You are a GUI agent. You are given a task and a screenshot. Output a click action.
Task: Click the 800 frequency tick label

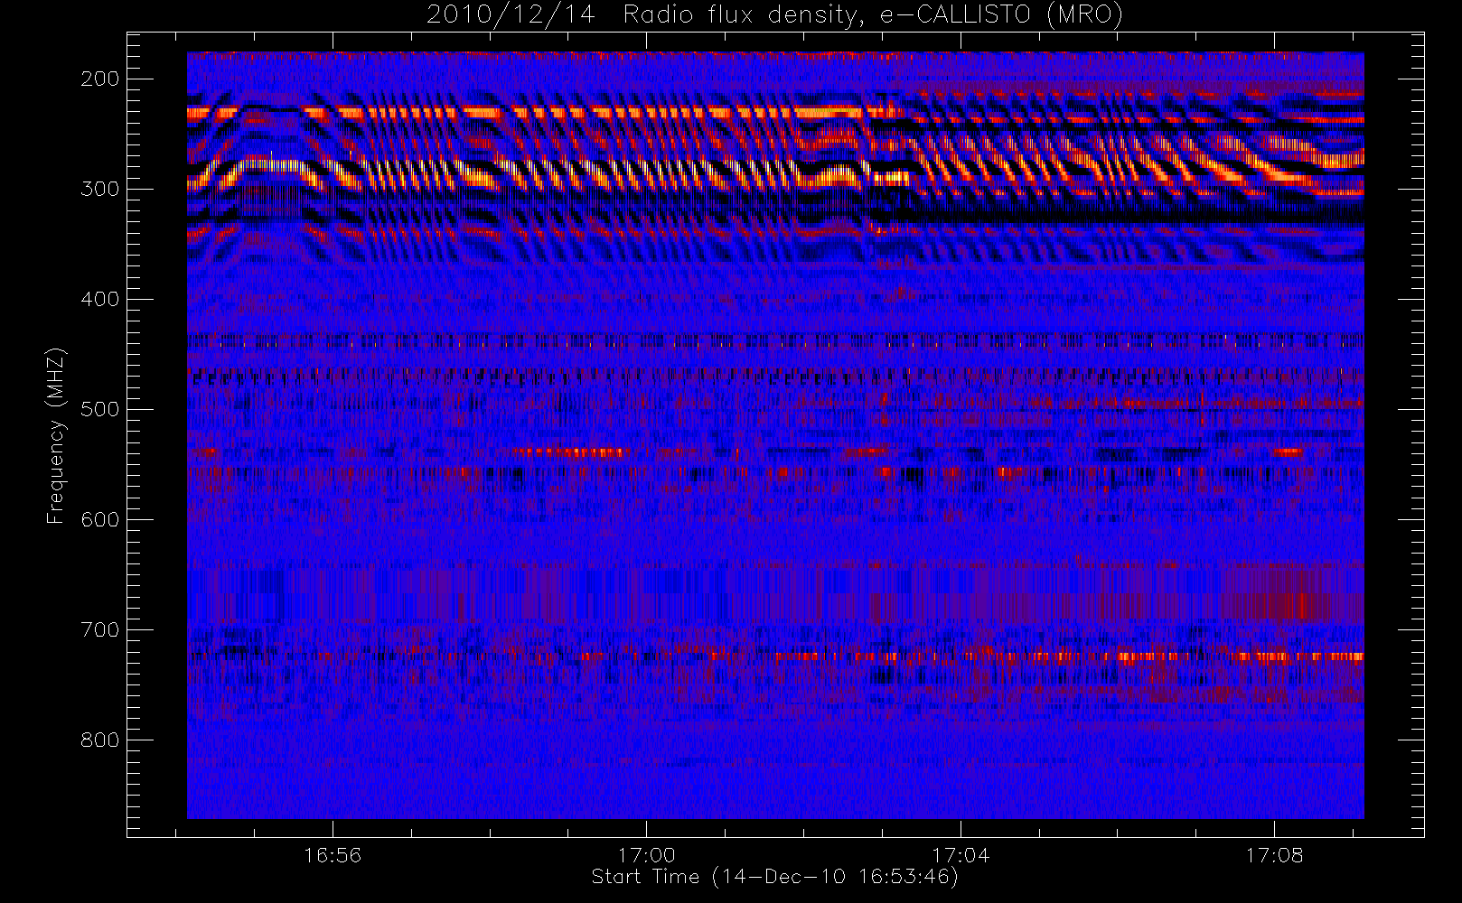pos(99,740)
